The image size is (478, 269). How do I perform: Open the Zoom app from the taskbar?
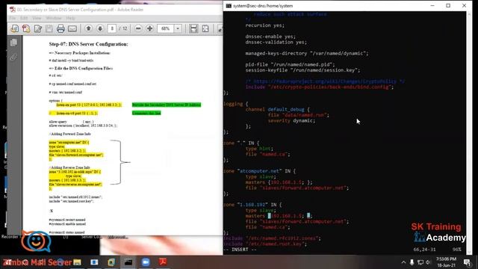pyautogui.click(x=146, y=262)
